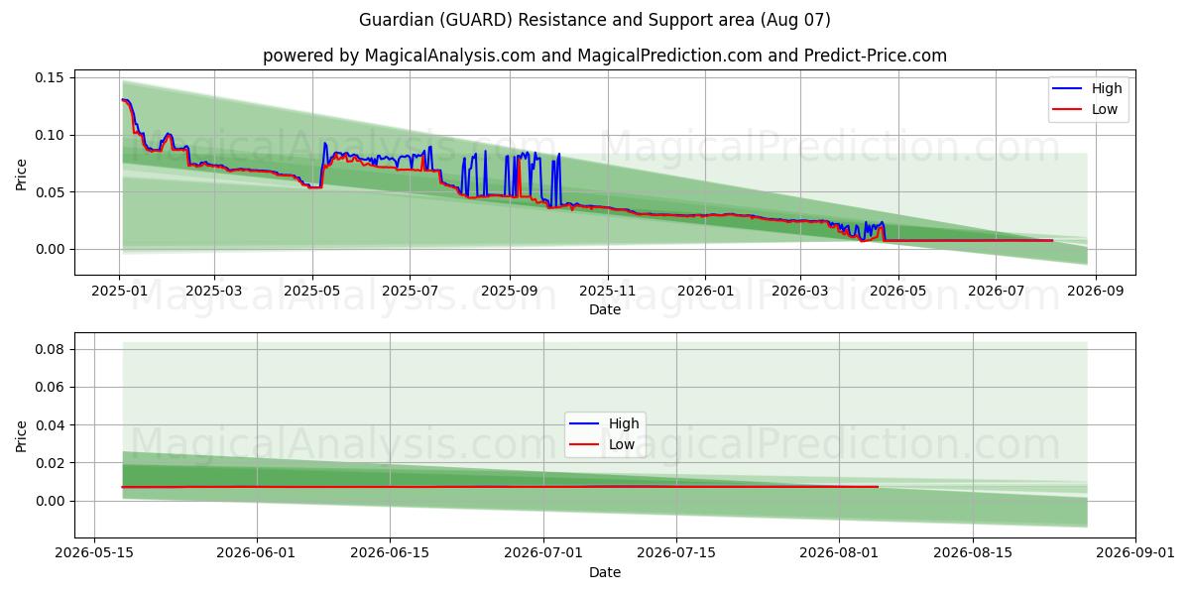The width and height of the screenshot is (1190, 595).
Task: Click the bottom chart y-axis value '0.02'
Action: tap(50, 463)
